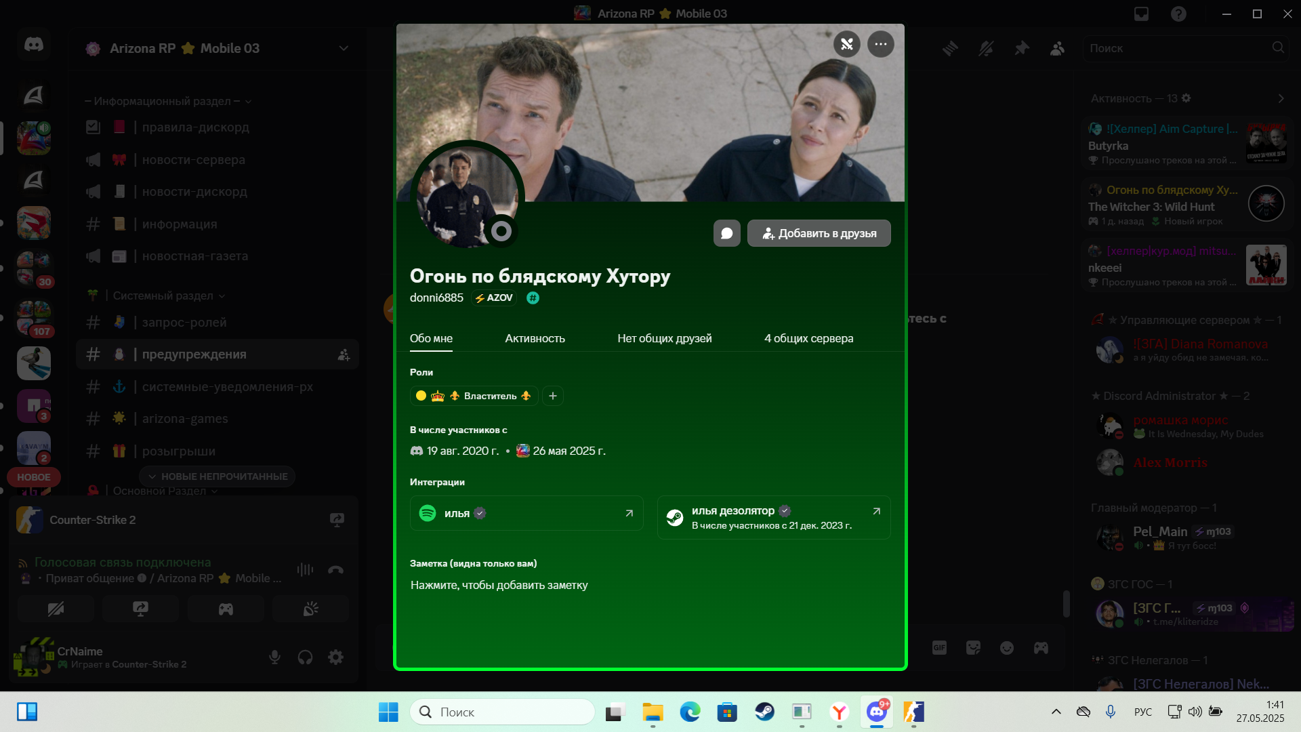Add a role with the plus button

(553, 396)
